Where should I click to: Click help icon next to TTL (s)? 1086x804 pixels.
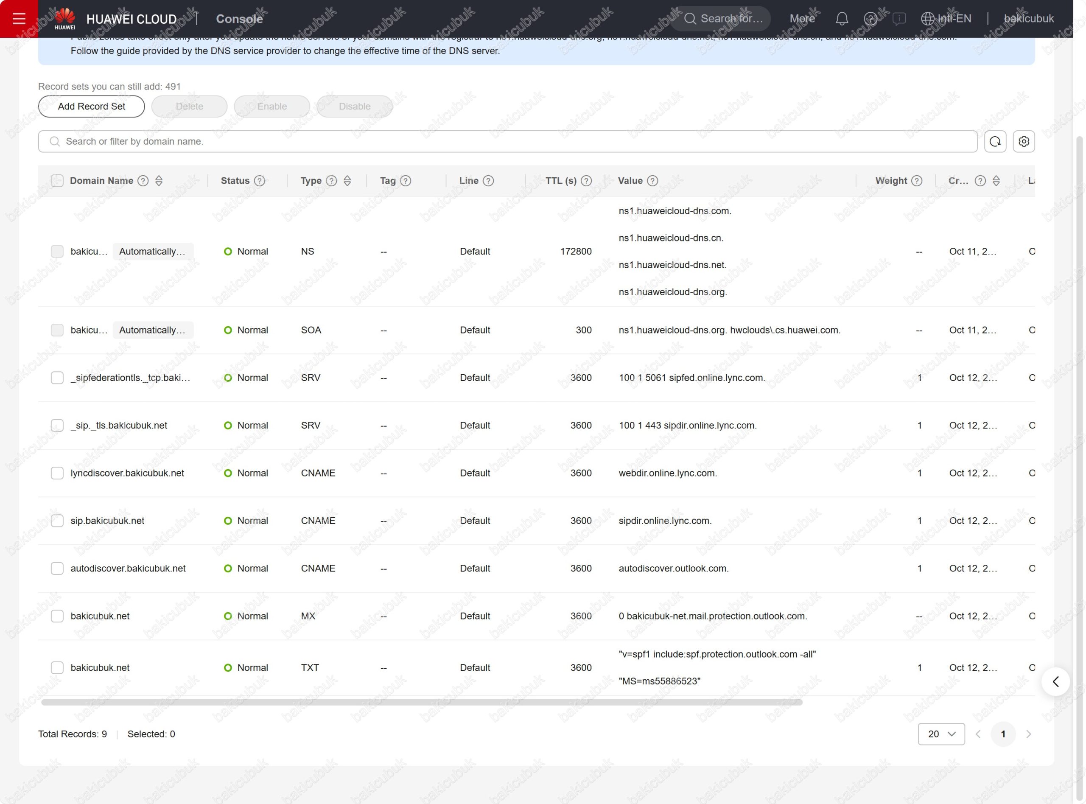point(586,181)
